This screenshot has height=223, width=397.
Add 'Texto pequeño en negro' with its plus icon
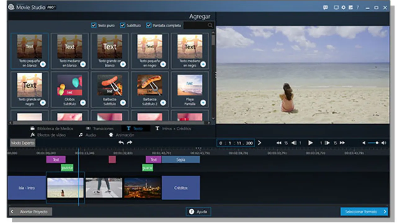coord(163,64)
